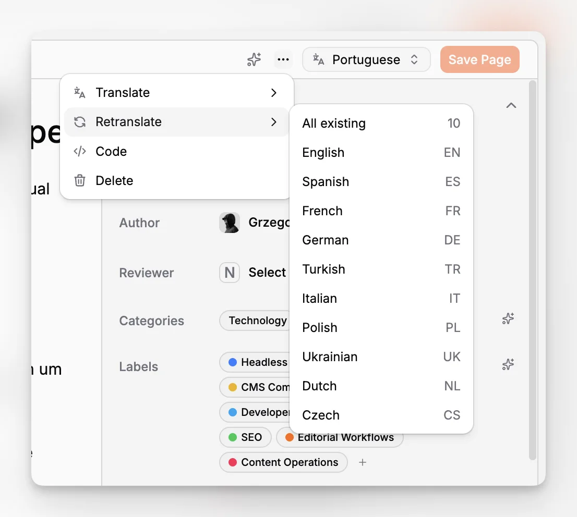Click the Author field label

point(139,223)
